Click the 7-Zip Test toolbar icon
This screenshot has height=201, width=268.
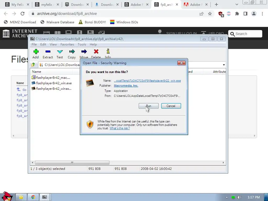pos(60,54)
